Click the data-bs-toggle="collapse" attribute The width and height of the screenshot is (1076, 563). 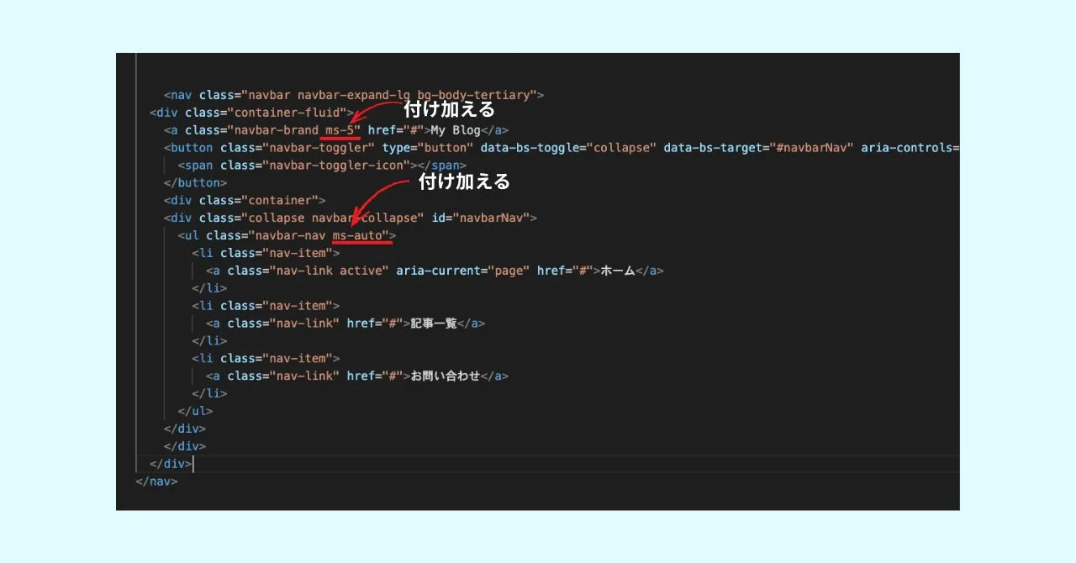tap(567, 148)
